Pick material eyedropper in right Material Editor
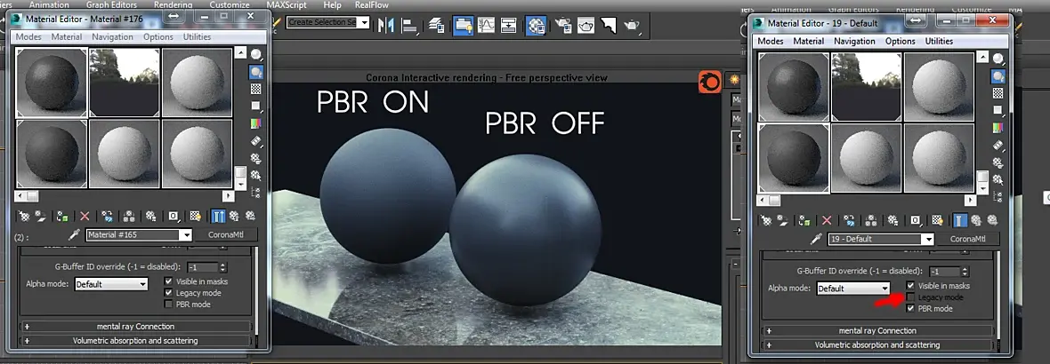1050x364 pixels. click(816, 239)
